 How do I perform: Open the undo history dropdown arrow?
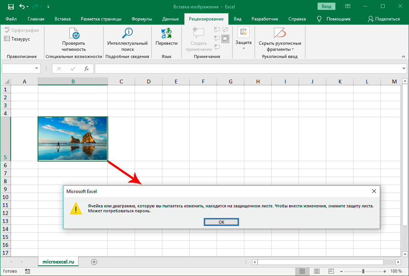click(x=27, y=7)
